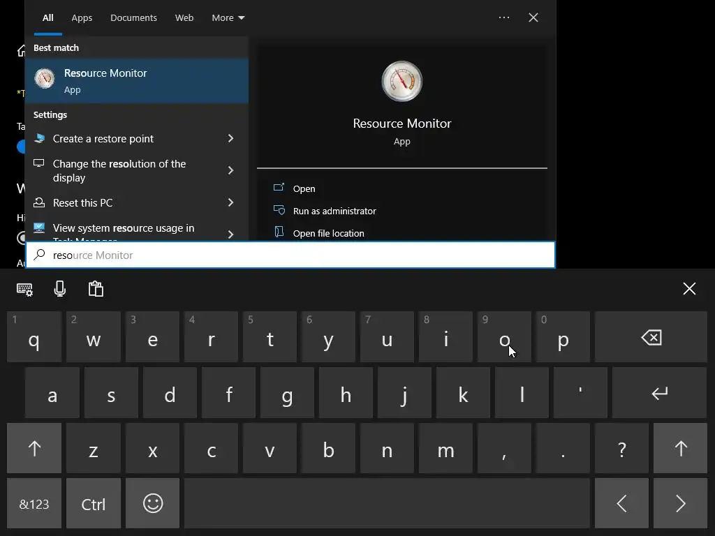Tap the backspace key
715x536 pixels.
point(651,337)
